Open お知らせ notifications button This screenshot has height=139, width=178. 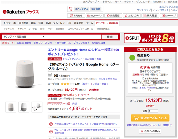coord(76,16)
